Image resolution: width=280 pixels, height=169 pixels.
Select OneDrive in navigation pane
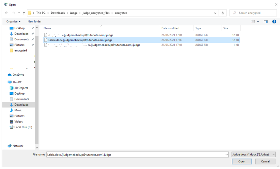[x=18, y=75]
